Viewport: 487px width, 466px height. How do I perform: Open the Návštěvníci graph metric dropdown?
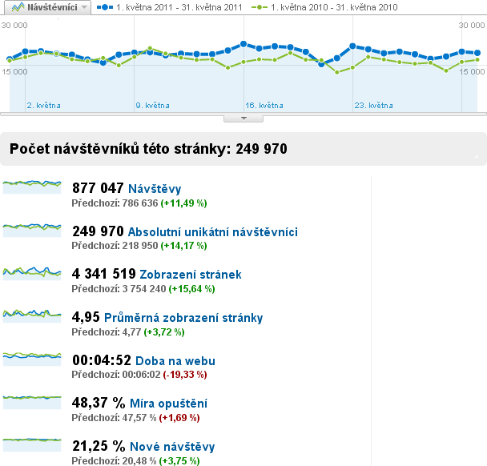[x=47, y=7]
